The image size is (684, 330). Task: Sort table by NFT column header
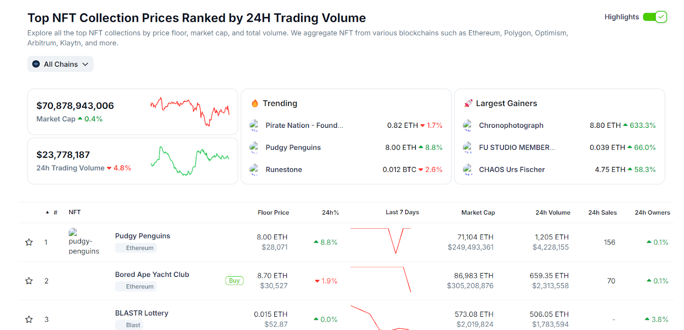[x=74, y=212]
